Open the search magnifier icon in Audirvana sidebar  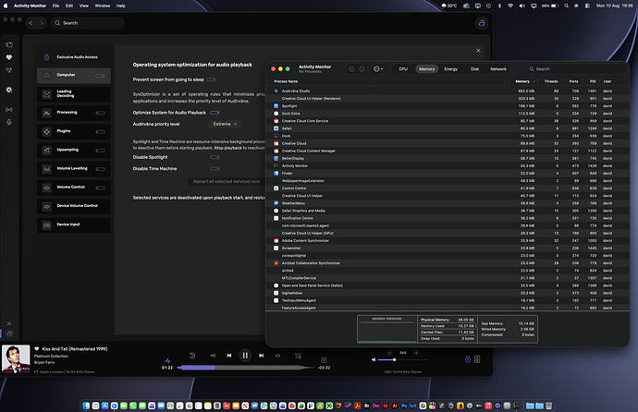[9, 90]
